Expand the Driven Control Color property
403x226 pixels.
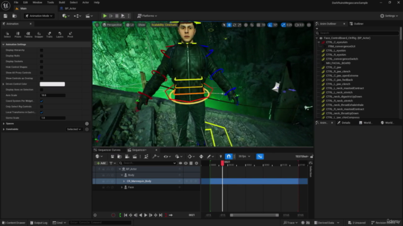point(3,84)
